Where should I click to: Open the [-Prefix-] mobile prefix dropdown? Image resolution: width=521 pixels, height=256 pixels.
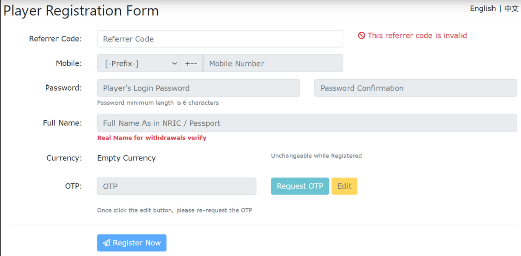[x=138, y=63]
